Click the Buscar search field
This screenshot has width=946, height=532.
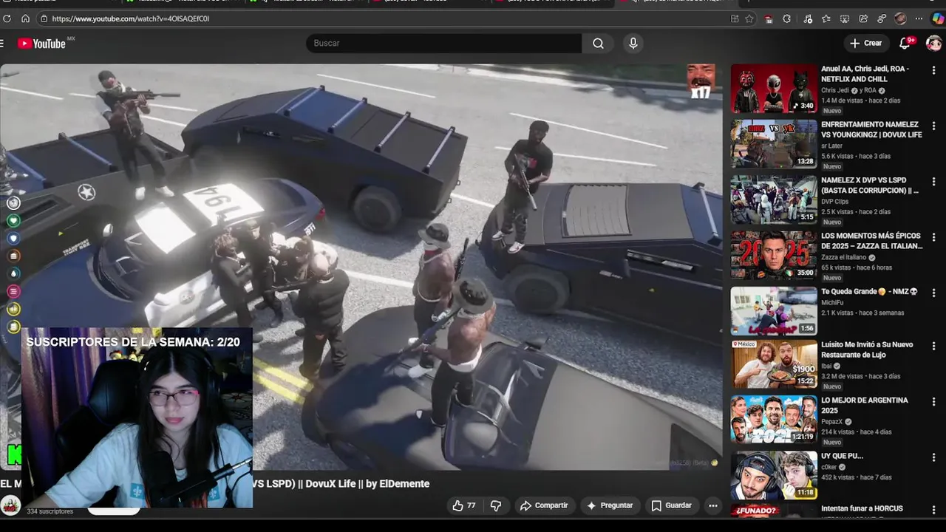(444, 43)
